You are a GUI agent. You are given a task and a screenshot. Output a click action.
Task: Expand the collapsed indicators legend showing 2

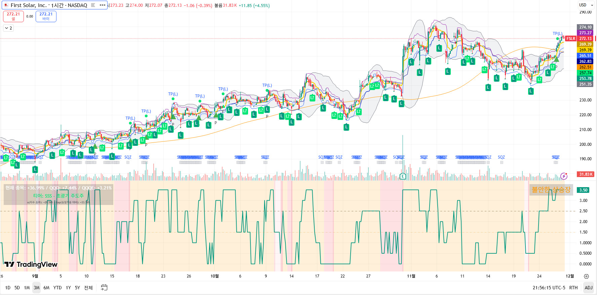(8, 28)
